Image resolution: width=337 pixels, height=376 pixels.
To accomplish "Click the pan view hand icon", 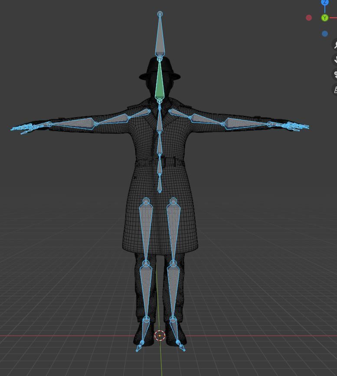I will point(335,59).
